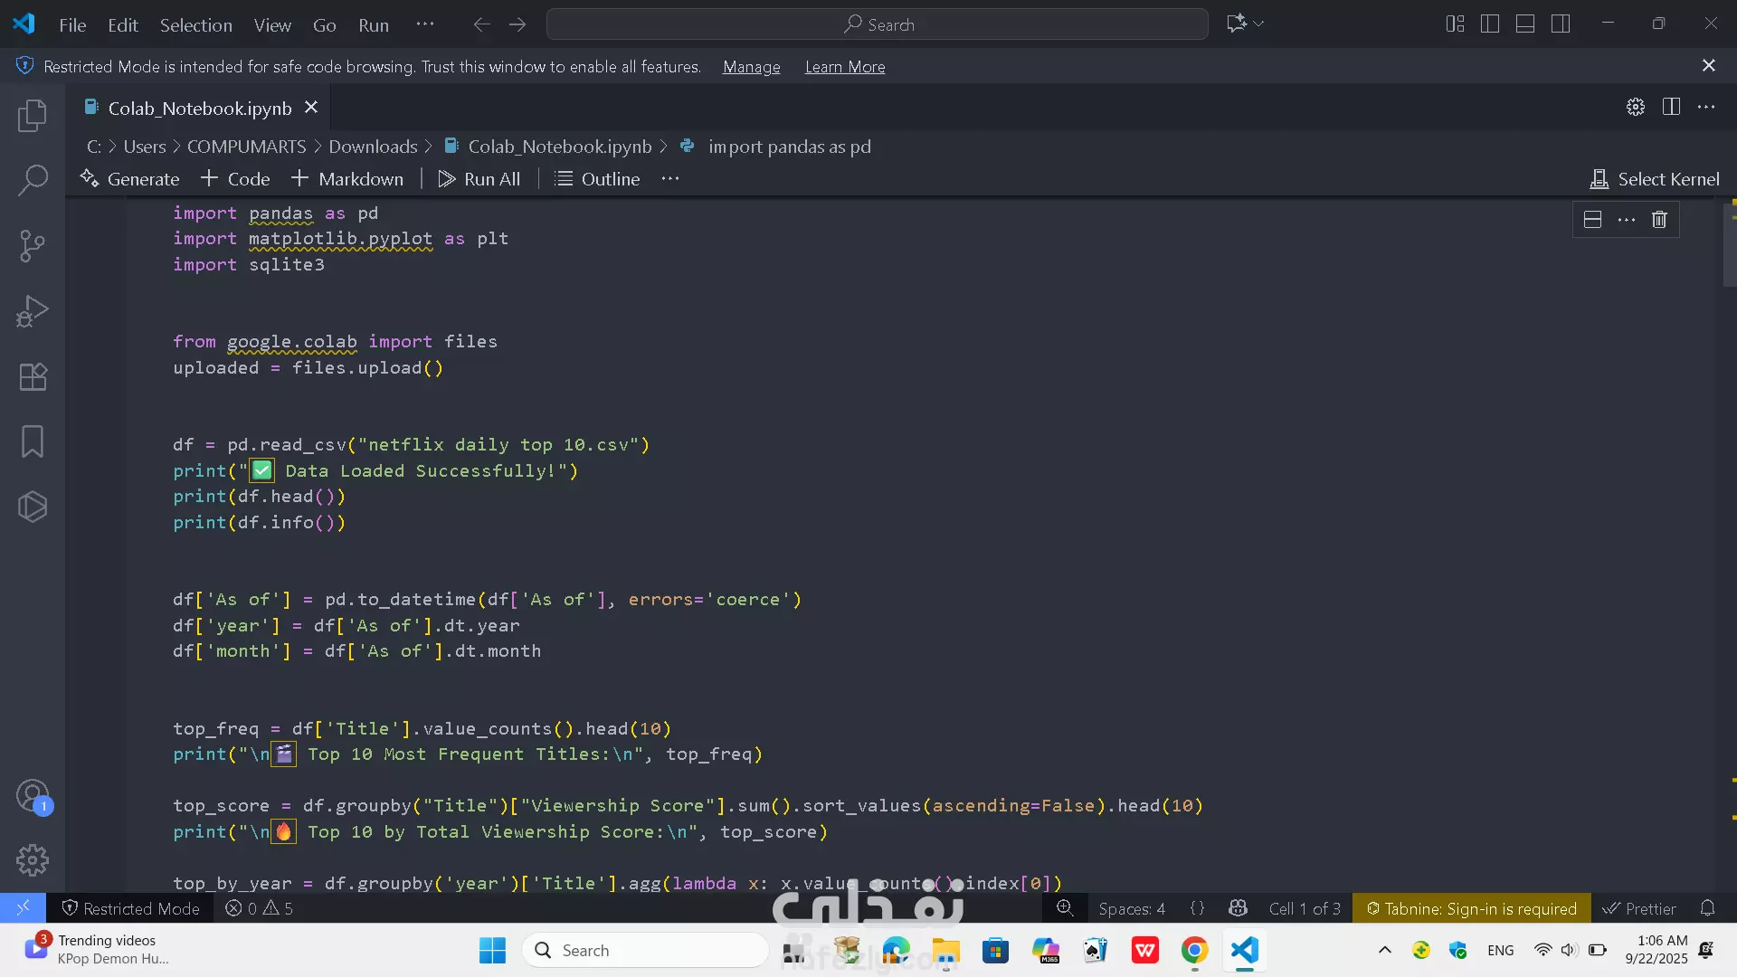Screen dimensions: 1737x977
Task: Open more notebook toolbar actions next to Outline
Action: click(x=669, y=179)
